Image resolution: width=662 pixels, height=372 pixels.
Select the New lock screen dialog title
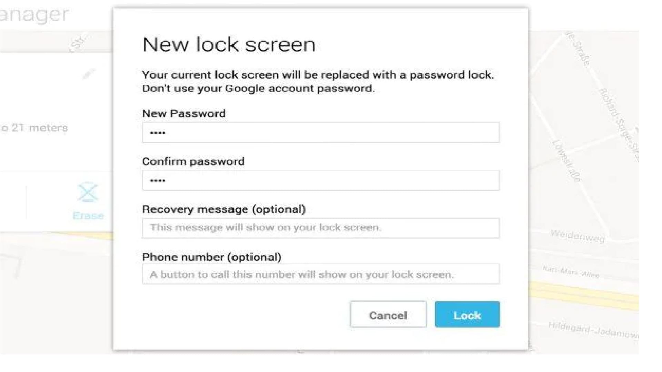click(x=229, y=44)
